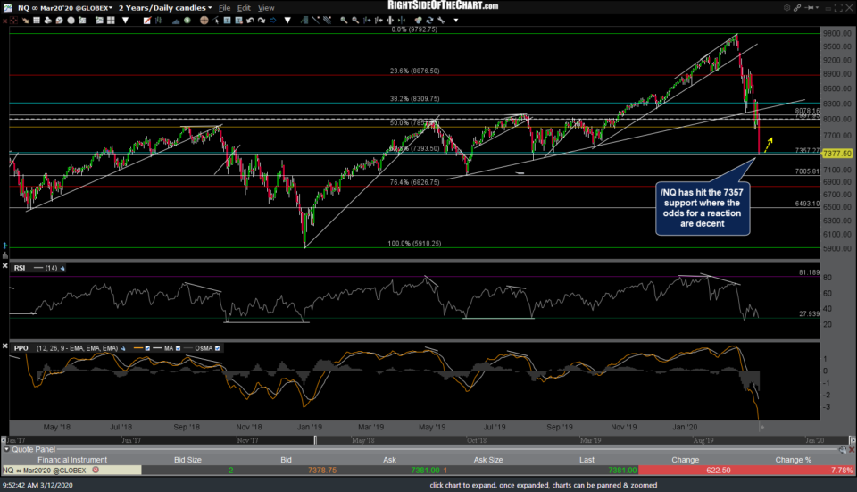Toggle the PPO OsMA checkbox
This screenshot has height=492, width=857.
(218, 348)
